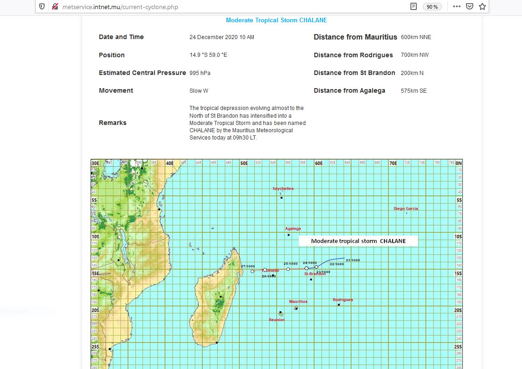Click the Reunion island marker on map

(281, 314)
